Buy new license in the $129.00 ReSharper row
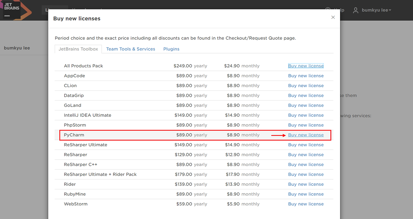Image resolution: width=413 pixels, height=219 pixels. click(306, 154)
